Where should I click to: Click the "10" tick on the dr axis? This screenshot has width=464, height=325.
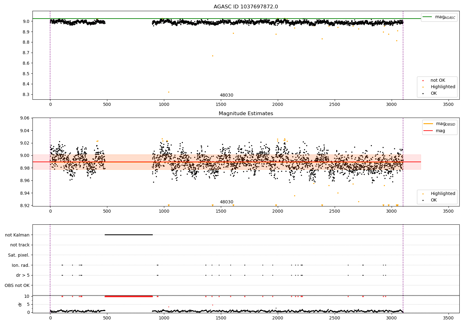click(x=27, y=297)
